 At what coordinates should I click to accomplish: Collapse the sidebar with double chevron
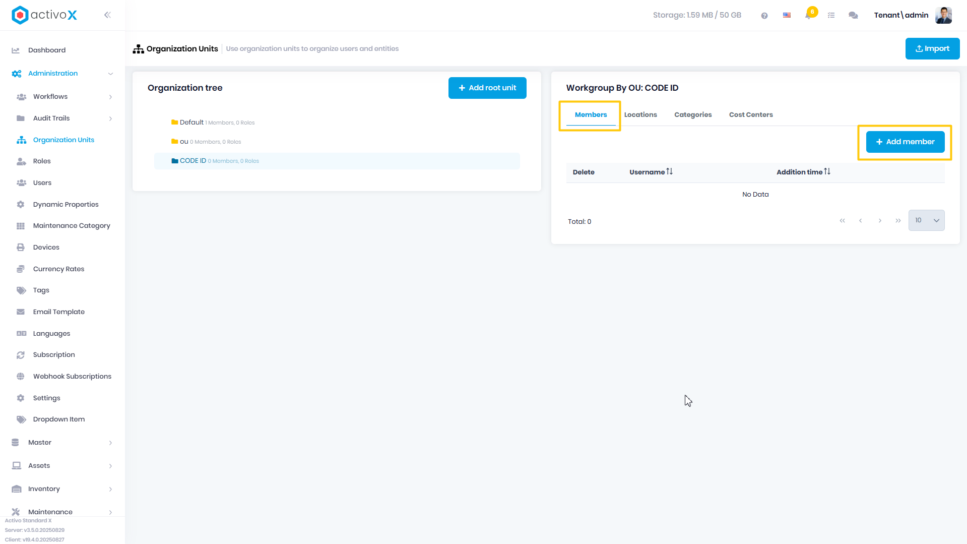[107, 15]
